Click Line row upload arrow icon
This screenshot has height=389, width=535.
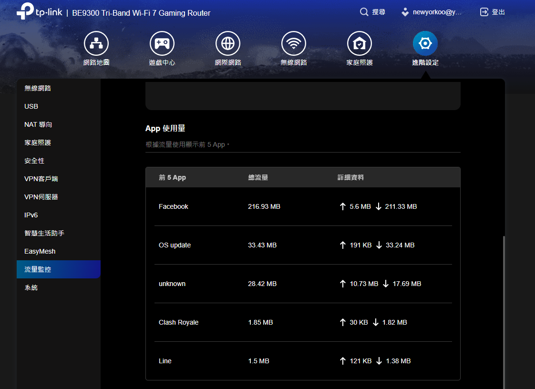coord(342,361)
